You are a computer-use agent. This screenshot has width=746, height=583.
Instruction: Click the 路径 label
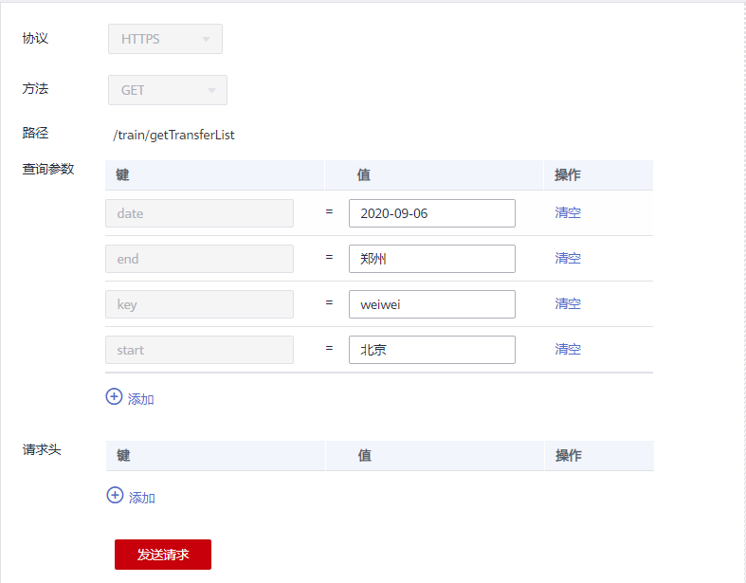pyautogui.click(x=35, y=133)
